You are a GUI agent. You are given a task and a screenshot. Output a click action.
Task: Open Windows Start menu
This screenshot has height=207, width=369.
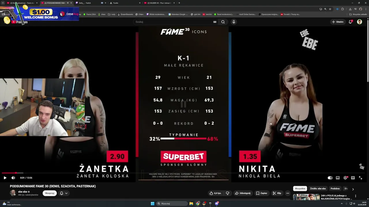[153, 204]
